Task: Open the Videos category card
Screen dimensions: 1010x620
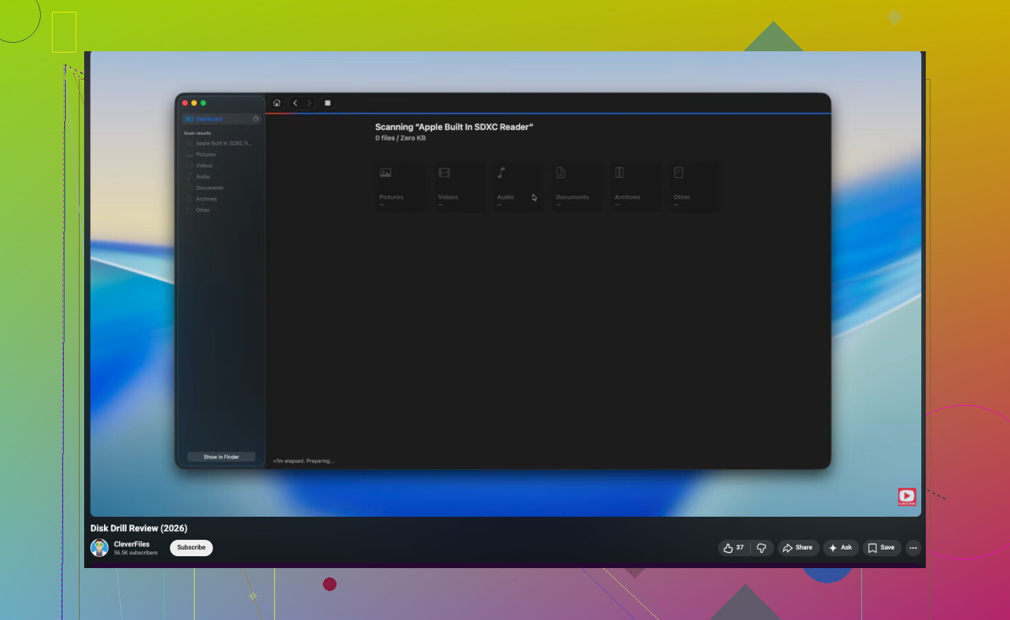Action: point(460,187)
